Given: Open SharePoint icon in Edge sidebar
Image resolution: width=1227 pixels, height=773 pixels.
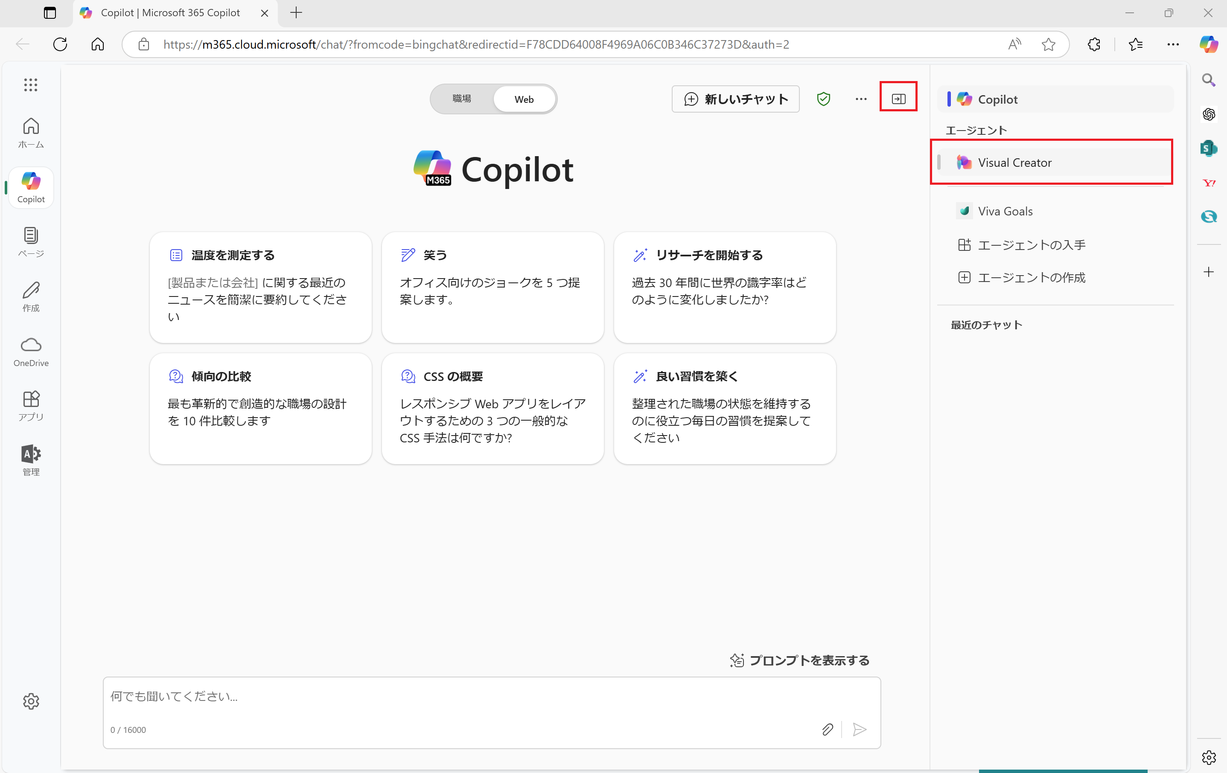Looking at the screenshot, I should (1209, 148).
